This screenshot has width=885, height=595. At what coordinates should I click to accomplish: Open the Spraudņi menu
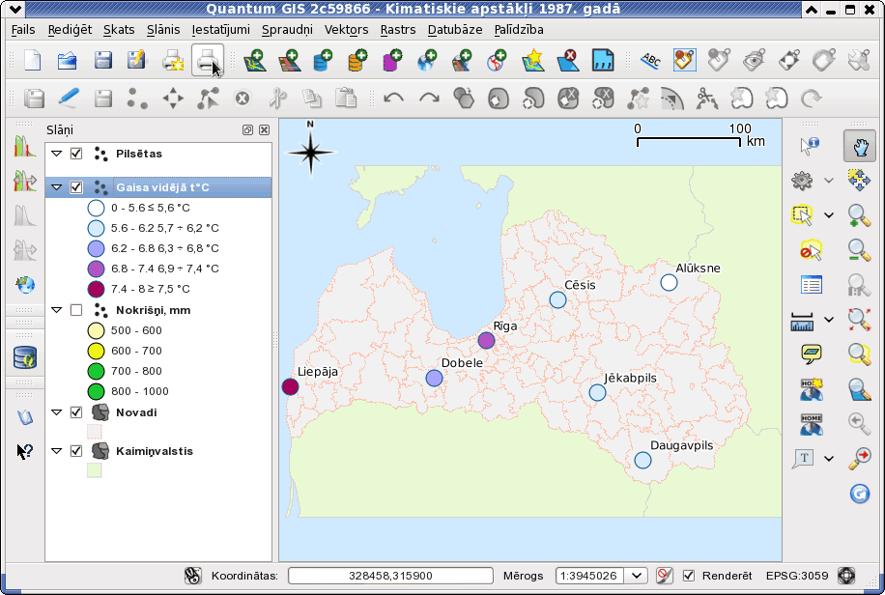287,29
